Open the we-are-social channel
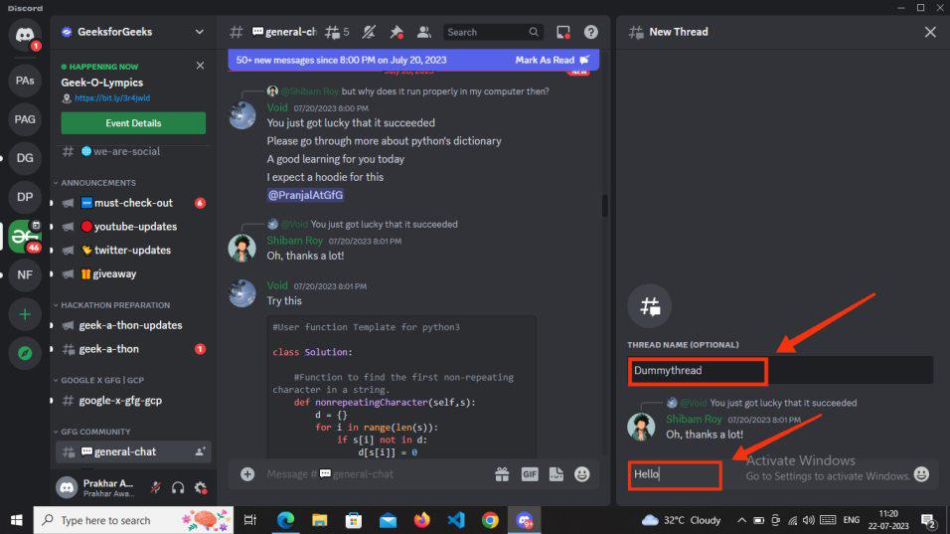 (133, 151)
